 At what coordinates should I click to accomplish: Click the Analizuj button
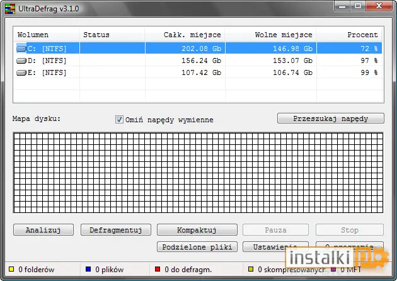click(43, 229)
